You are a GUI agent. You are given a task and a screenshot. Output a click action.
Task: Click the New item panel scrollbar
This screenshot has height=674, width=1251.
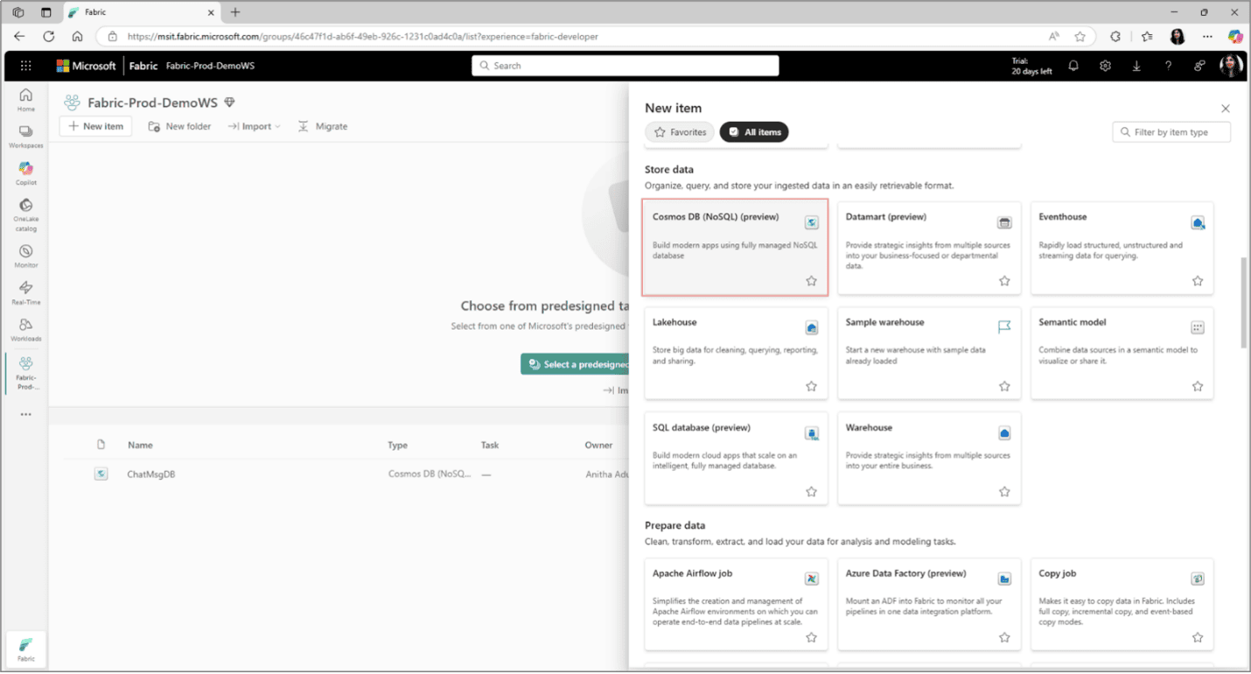[x=1244, y=303]
